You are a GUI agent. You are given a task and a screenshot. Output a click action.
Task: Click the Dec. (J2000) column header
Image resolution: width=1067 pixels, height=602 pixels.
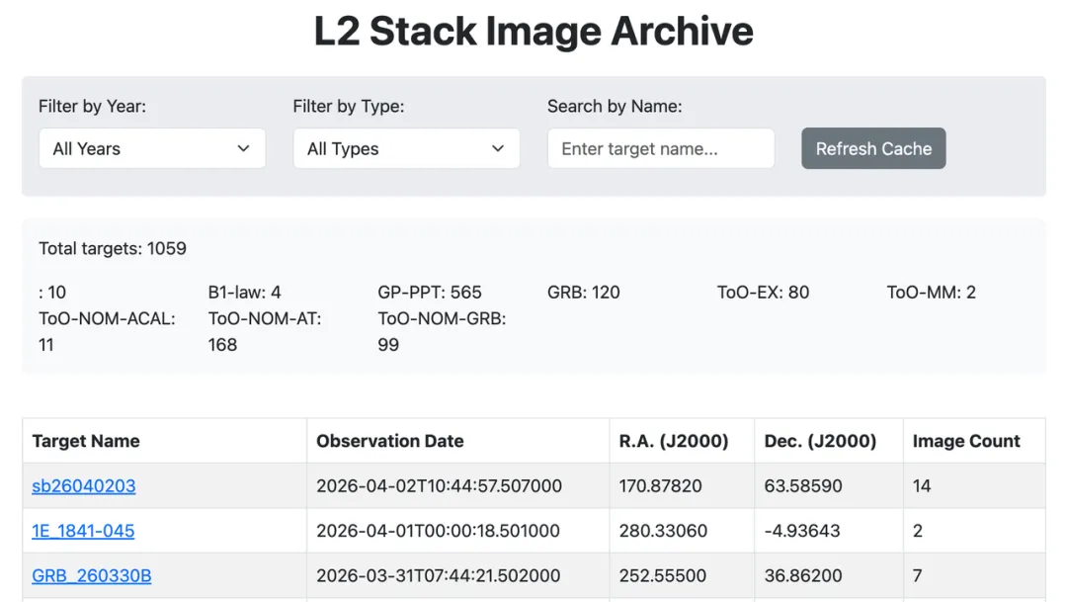pos(820,441)
